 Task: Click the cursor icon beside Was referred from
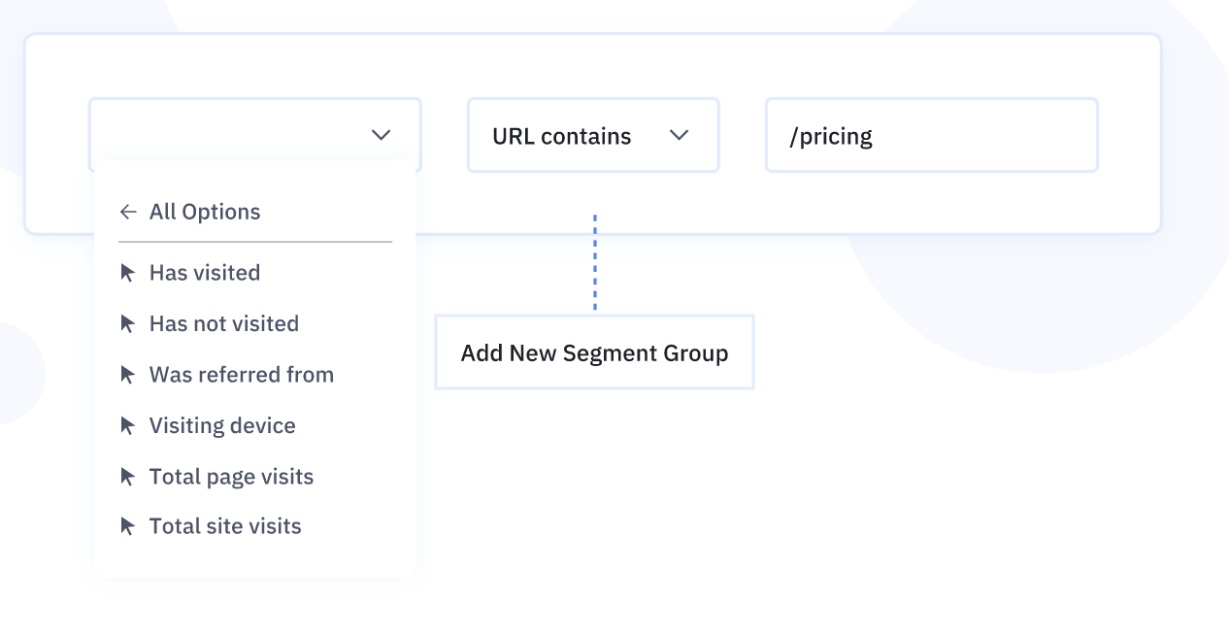tap(127, 375)
